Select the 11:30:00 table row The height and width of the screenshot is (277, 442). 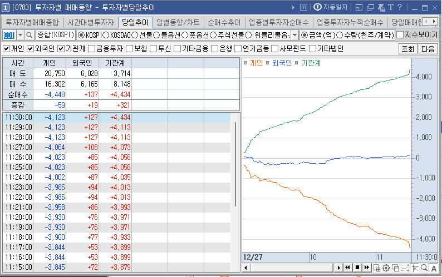(116, 117)
